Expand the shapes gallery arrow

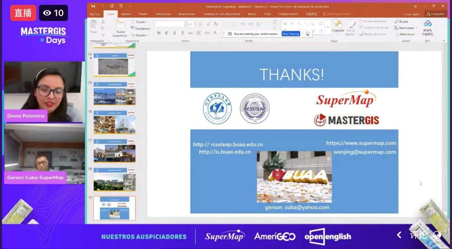click(x=328, y=27)
